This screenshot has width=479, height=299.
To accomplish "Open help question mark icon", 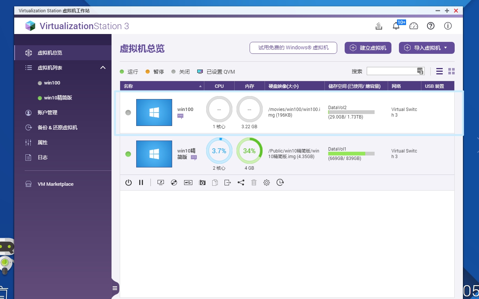I will click(431, 26).
